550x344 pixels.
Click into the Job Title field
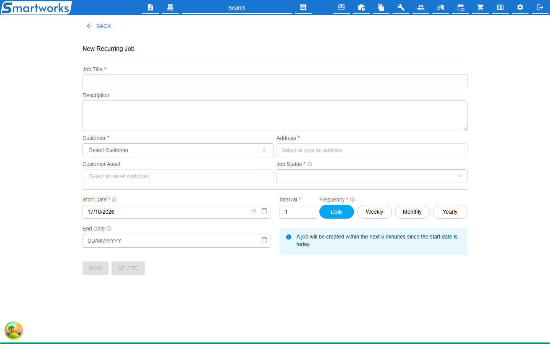275,81
